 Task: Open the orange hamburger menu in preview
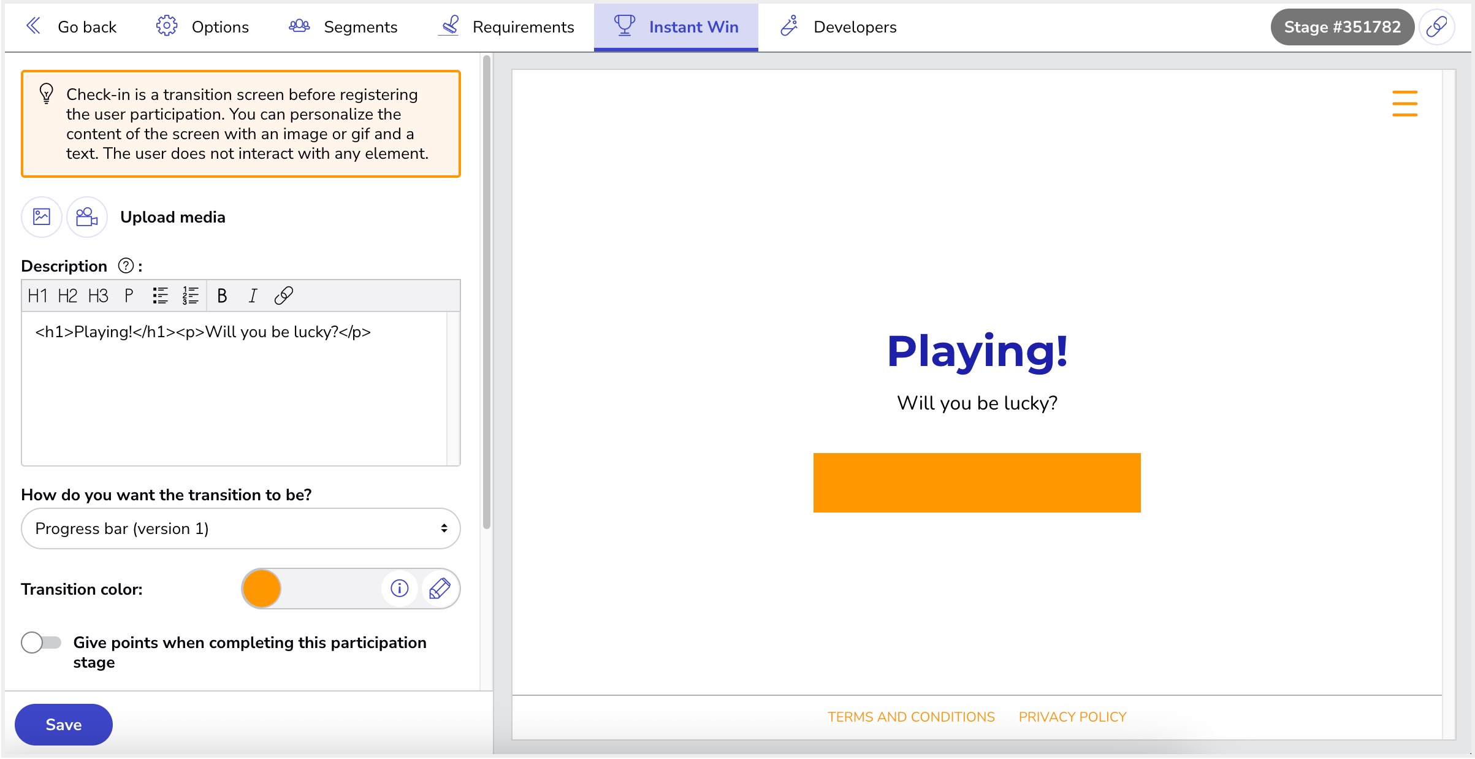(1404, 103)
